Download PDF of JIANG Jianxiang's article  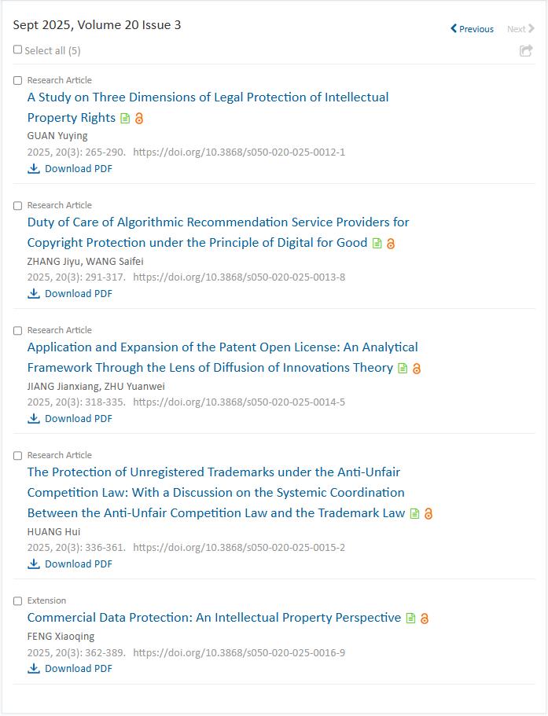[78, 418]
